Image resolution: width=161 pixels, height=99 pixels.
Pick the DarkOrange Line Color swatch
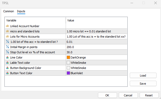[68, 57]
